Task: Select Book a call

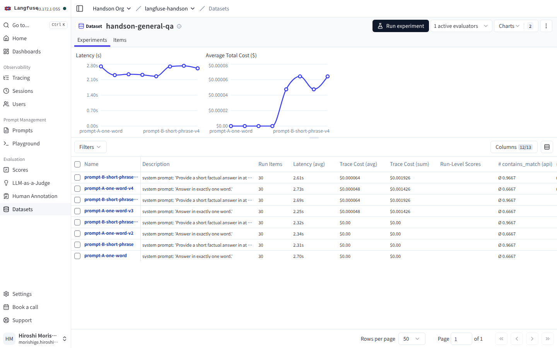Action: click(35, 307)
